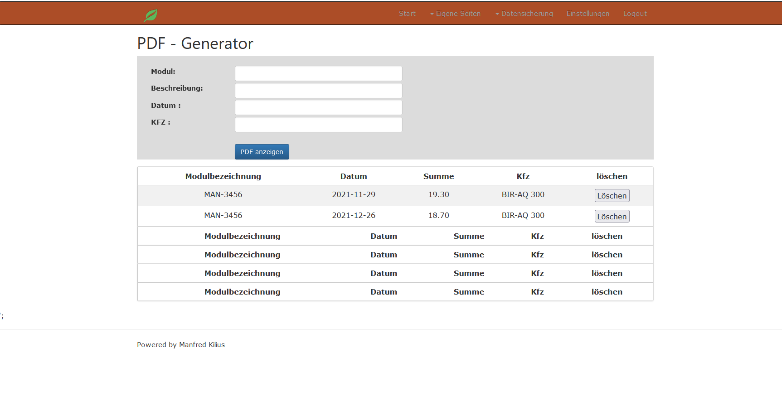Open Einstellungen from the navbar
Screen dimensions: 782x416
coord(588,14)
